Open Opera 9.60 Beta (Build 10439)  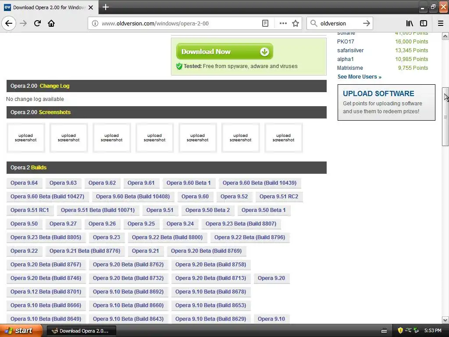260,183
